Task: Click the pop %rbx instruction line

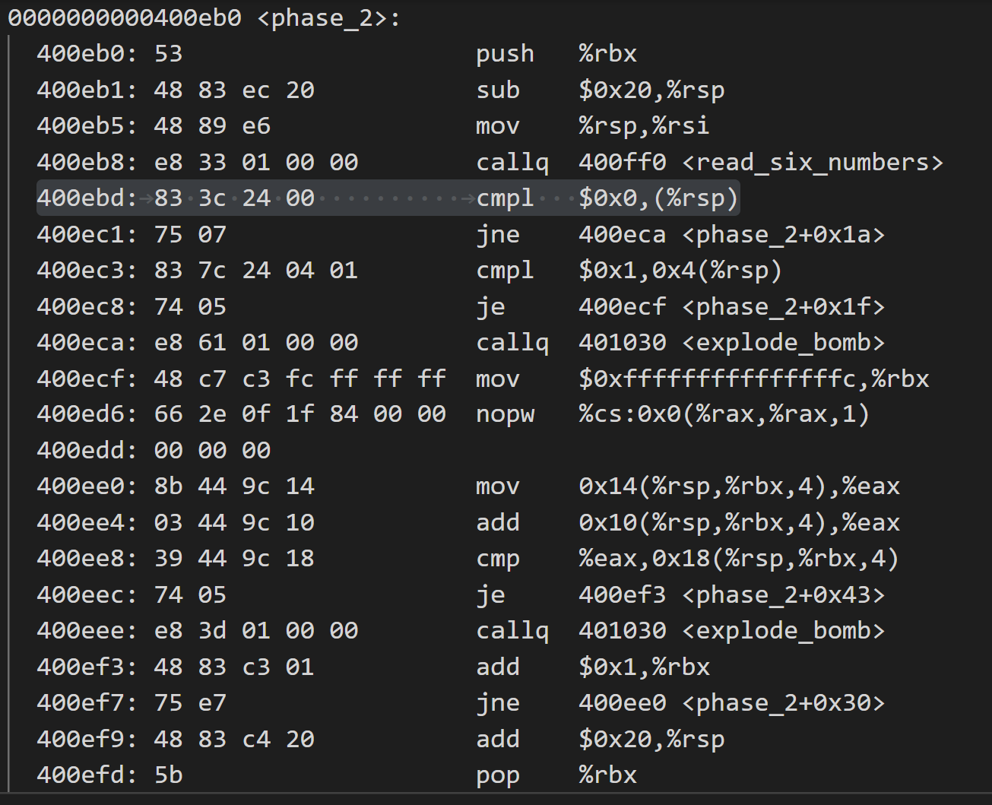Action: [556, 775]
